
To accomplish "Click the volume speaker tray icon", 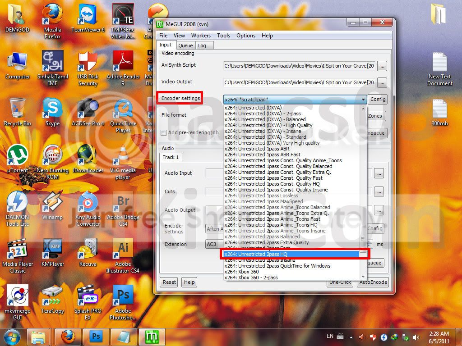I will point(416,337).
